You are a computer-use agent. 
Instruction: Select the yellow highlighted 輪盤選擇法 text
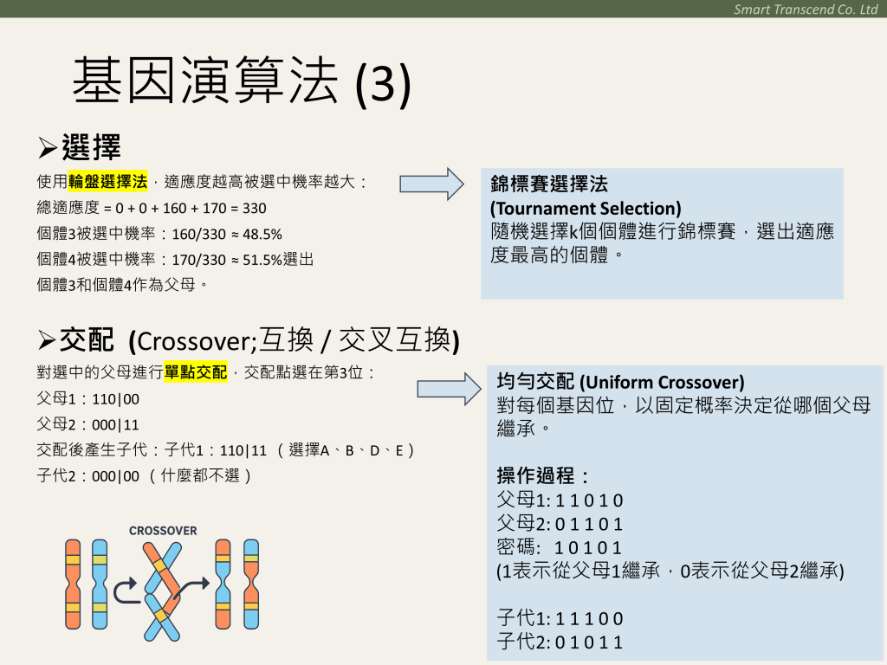107,182
